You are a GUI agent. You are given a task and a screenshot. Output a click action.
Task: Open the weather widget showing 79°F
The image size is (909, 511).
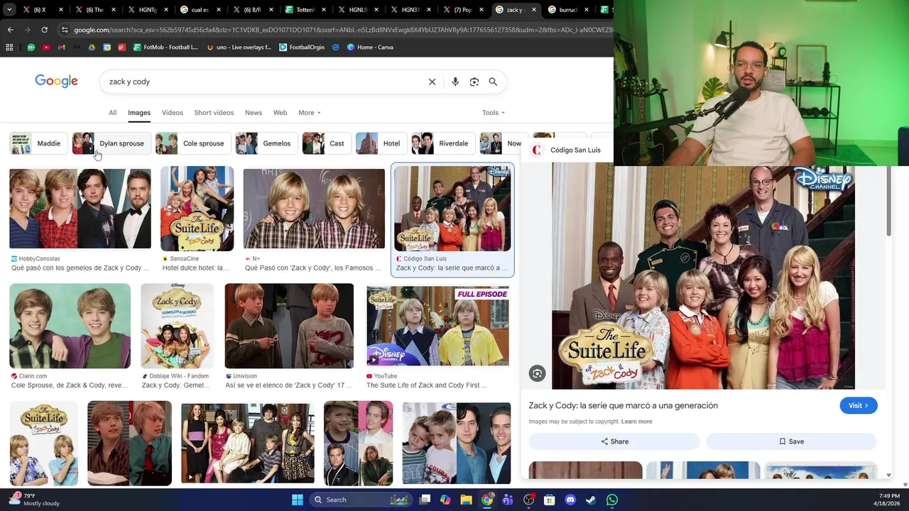coord(34,500)
